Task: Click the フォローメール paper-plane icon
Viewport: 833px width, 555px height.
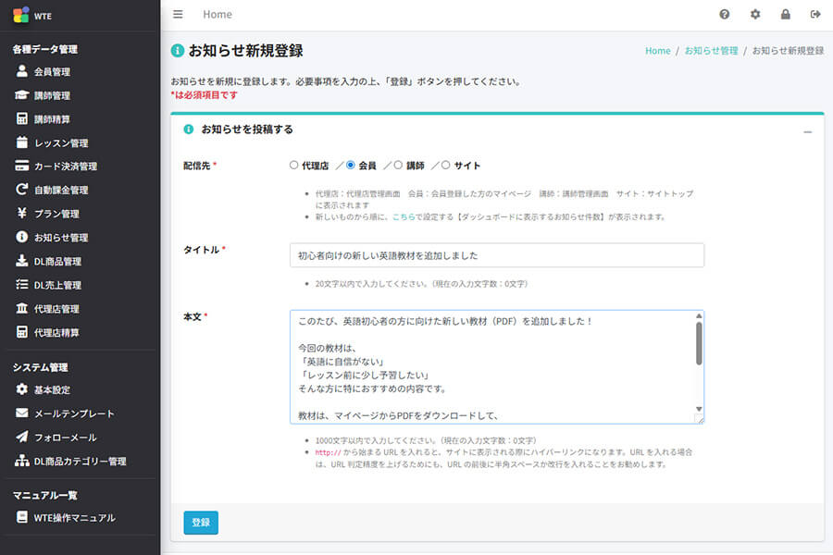Action: click(21, 438)
